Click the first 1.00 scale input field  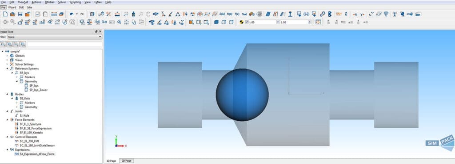click(262, 22)
